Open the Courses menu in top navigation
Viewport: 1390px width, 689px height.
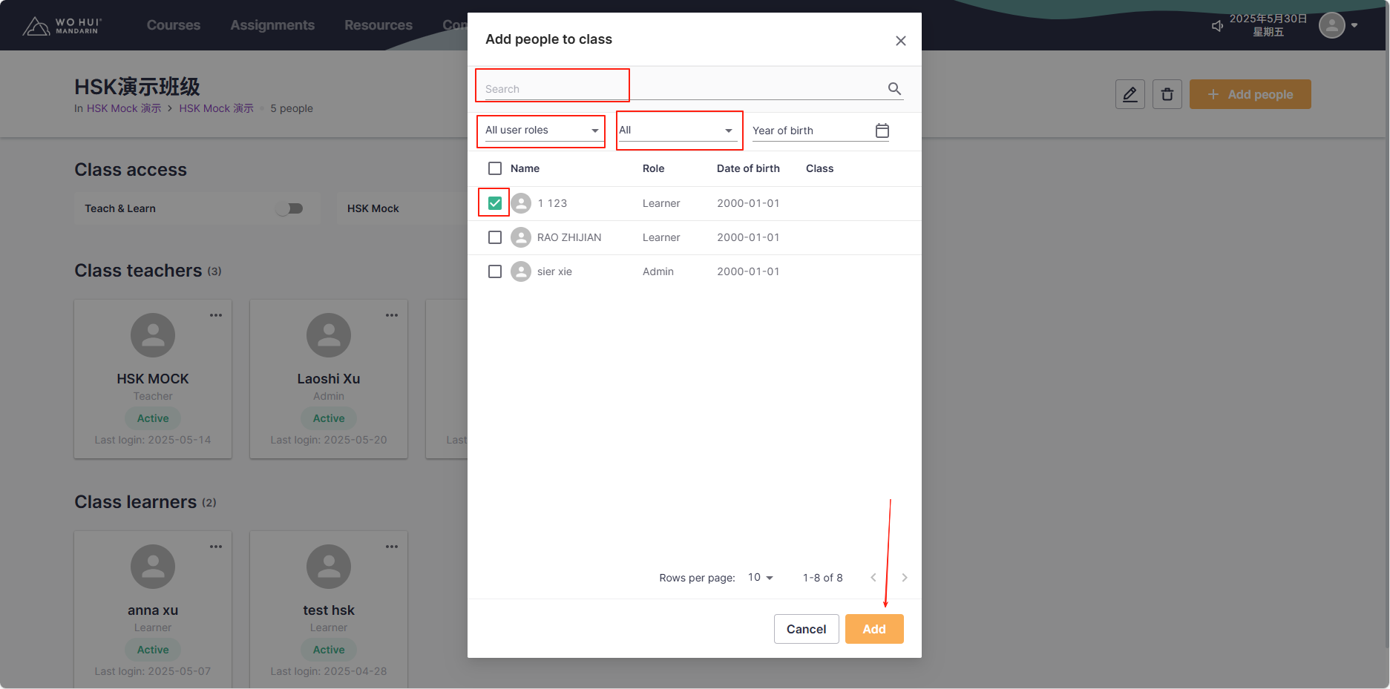[173, 25]
